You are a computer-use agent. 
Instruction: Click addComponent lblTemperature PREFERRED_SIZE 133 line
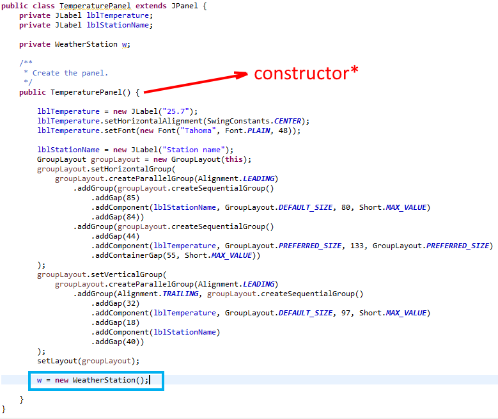coord(292,246)
